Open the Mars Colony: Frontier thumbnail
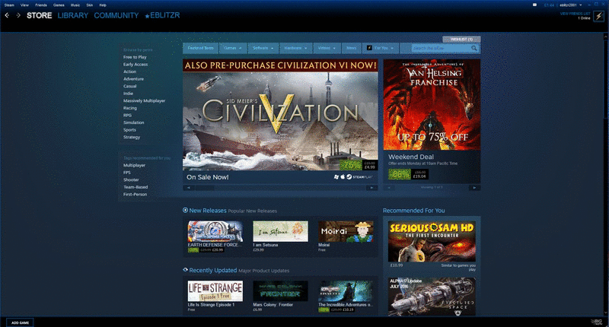This screenshot has width=609, height=327. tap(280, 291)
